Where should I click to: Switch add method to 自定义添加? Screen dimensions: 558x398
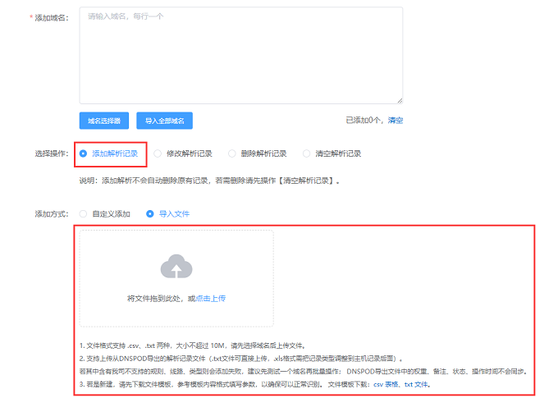click(x=84, y=214)
